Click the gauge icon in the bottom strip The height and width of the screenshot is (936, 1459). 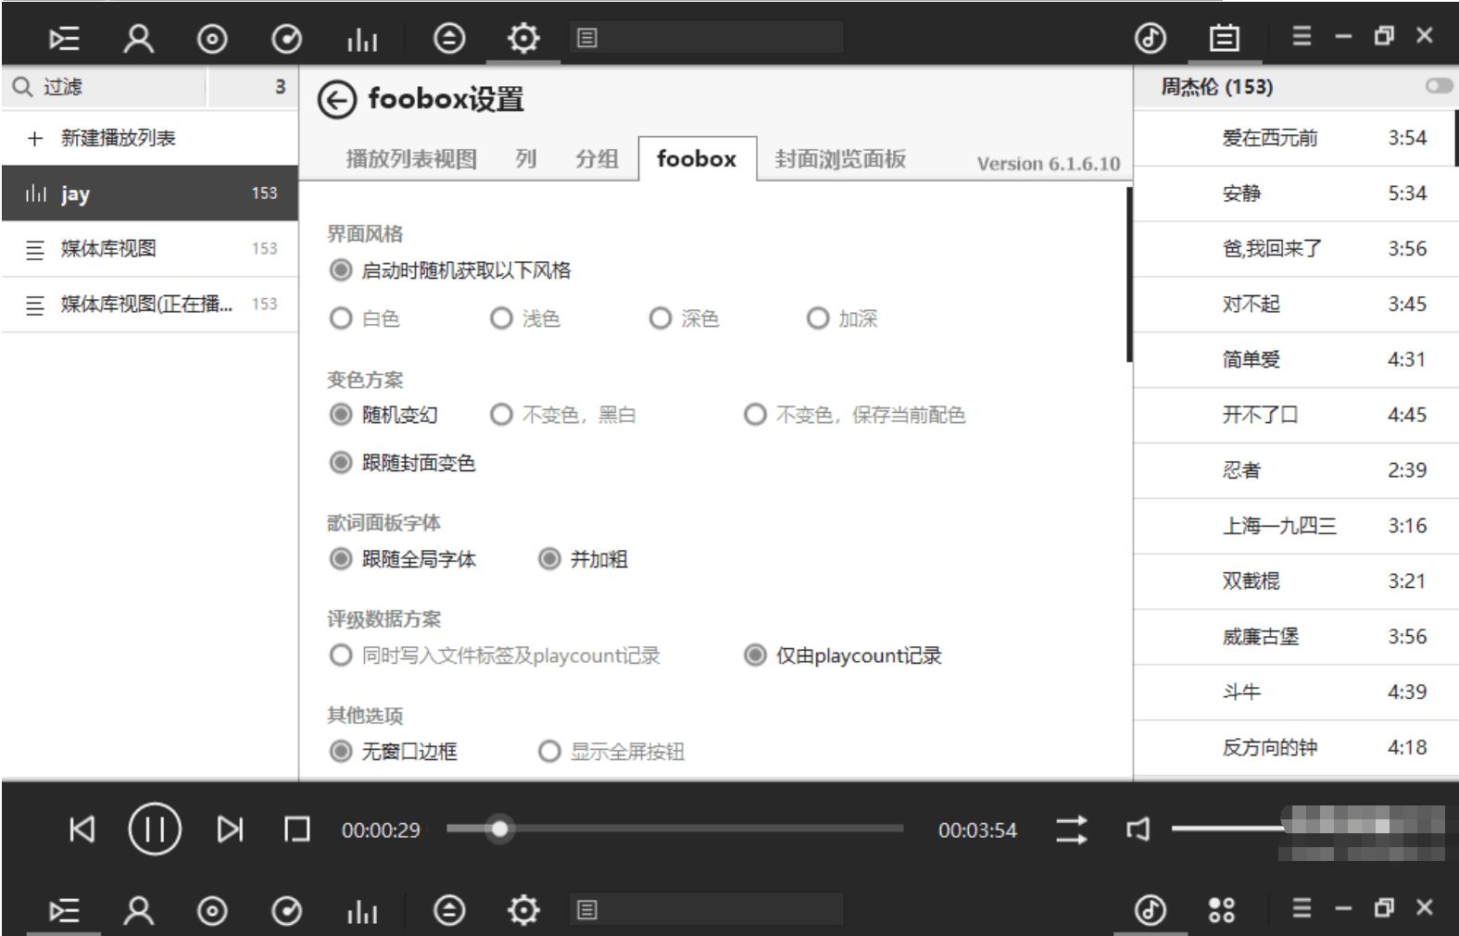click(x=286, y=911)
